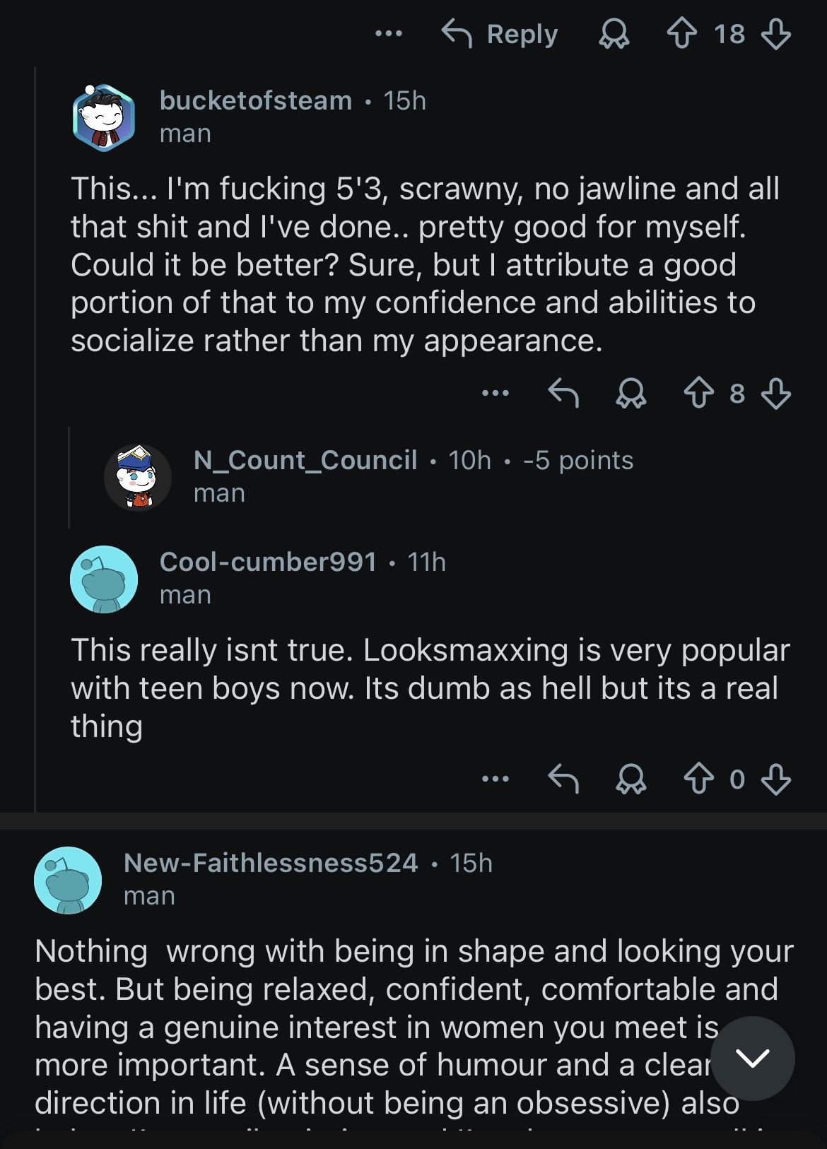Downvote Cool-cumber991's comment with 0 points
The image size is (827, 1149).
pos(775,779)
